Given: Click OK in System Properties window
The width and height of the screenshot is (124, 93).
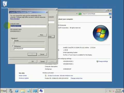Looking at the screenshot, I should click(33, 61).
